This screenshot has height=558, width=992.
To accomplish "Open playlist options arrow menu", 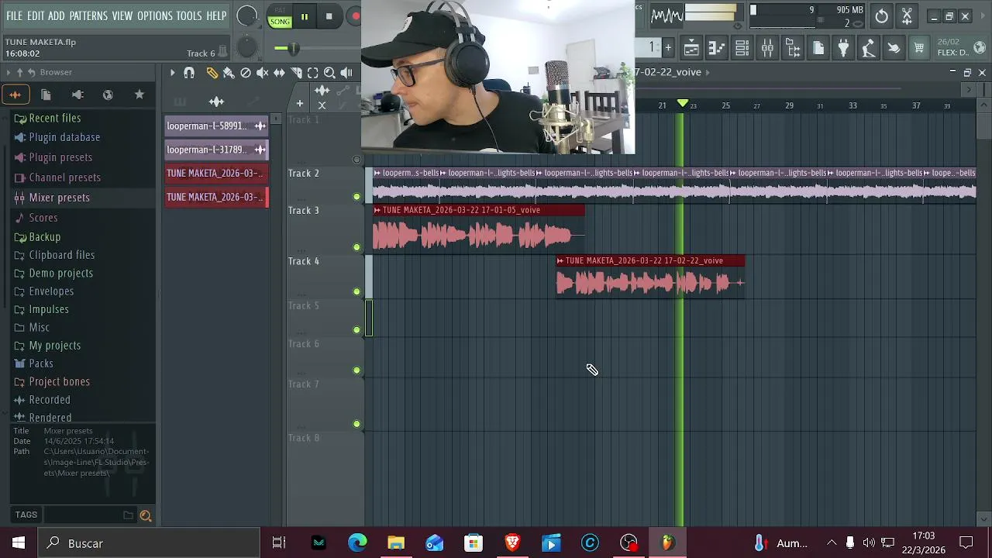I will [x=172, y=73].
